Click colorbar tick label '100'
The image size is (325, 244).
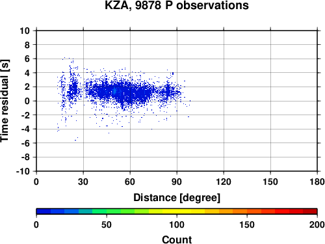(177, 224)
